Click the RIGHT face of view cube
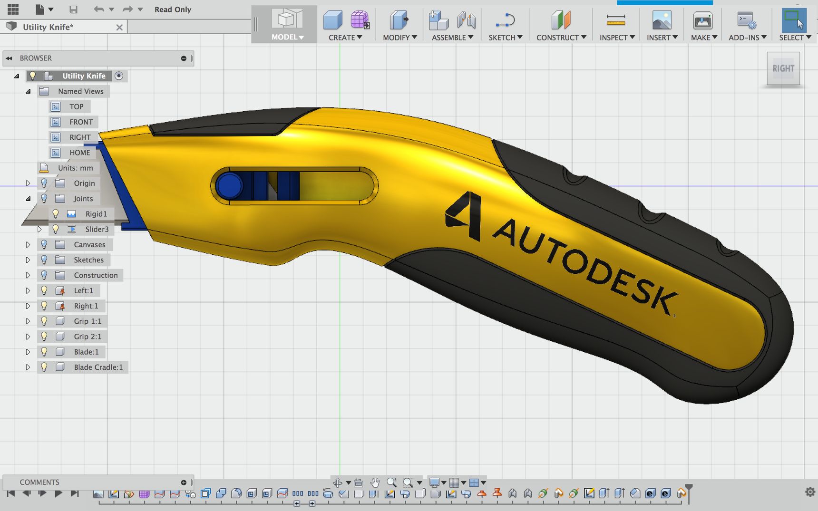Viewport: 818px width, 511px height. click(783, 68)
